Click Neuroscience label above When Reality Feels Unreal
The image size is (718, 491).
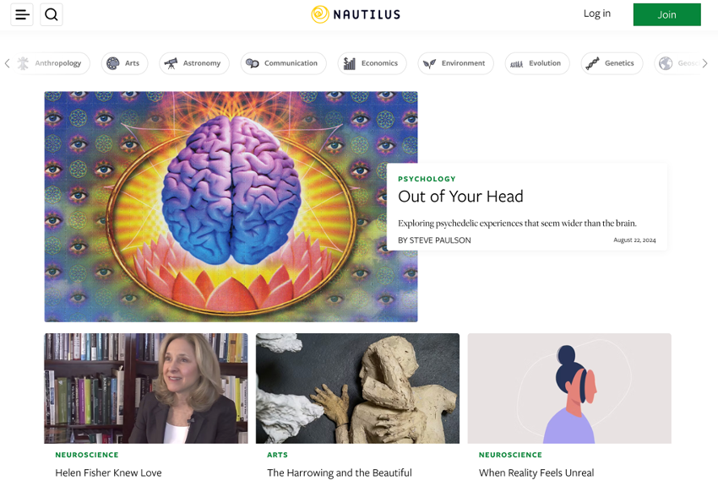click(x=510, y=455)
